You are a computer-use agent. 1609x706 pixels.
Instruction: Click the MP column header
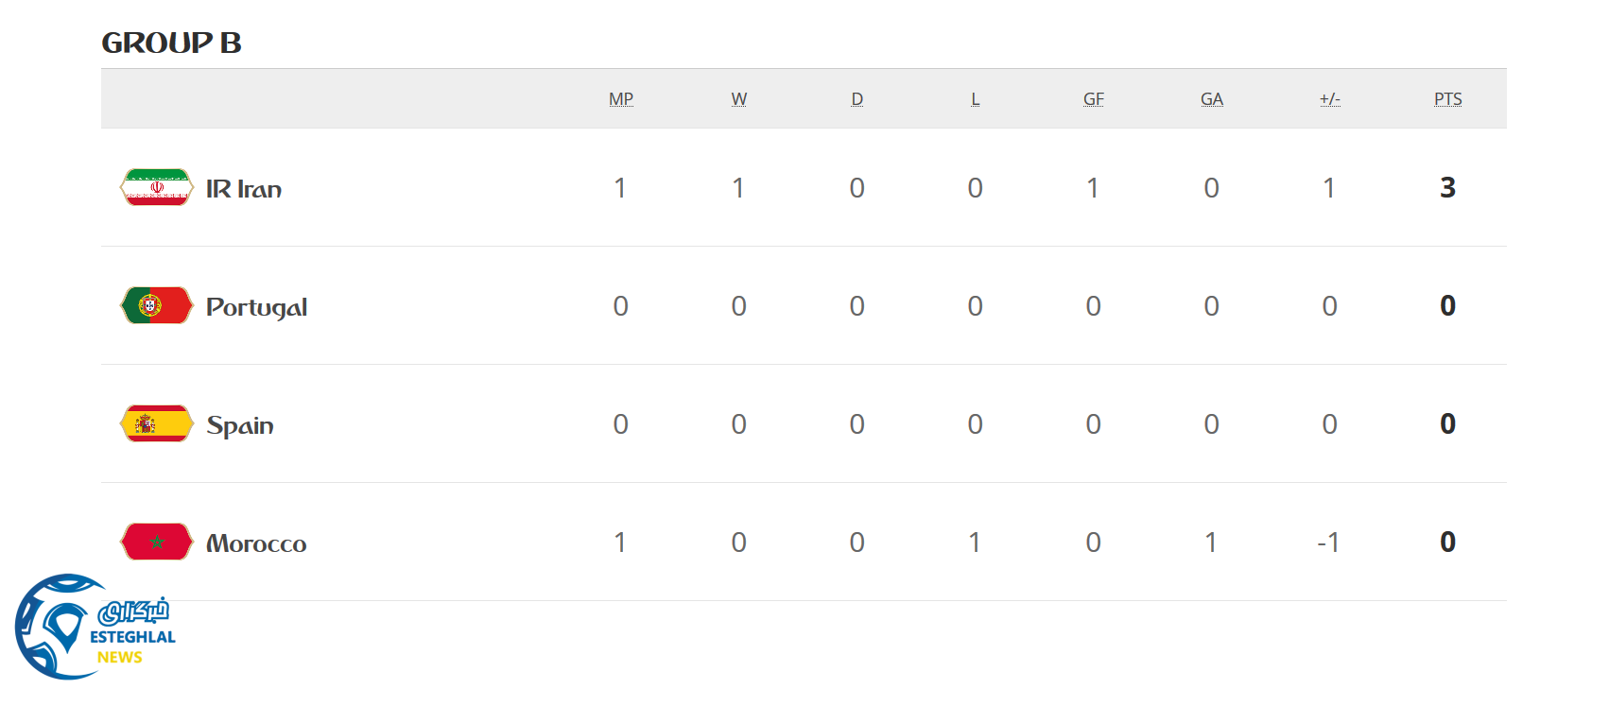coord(621,99)
